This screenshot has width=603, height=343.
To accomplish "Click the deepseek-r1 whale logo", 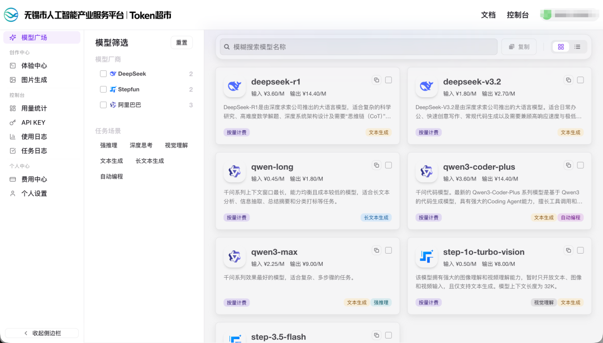I will pos(234,86).
